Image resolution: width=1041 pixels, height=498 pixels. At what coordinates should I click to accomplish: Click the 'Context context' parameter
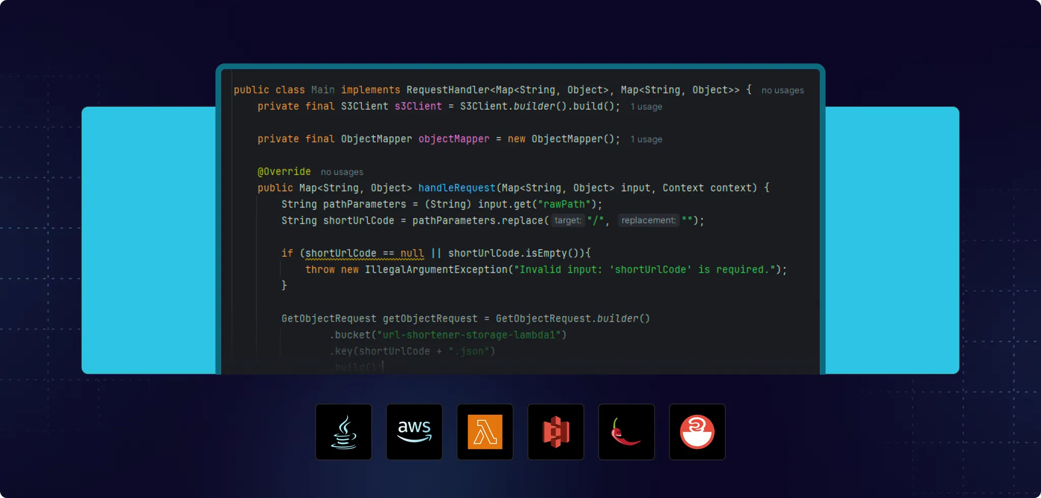coord(709,188)
